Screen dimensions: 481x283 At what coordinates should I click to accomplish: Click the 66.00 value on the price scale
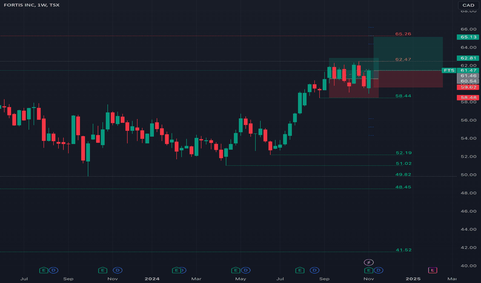point(469,29)
